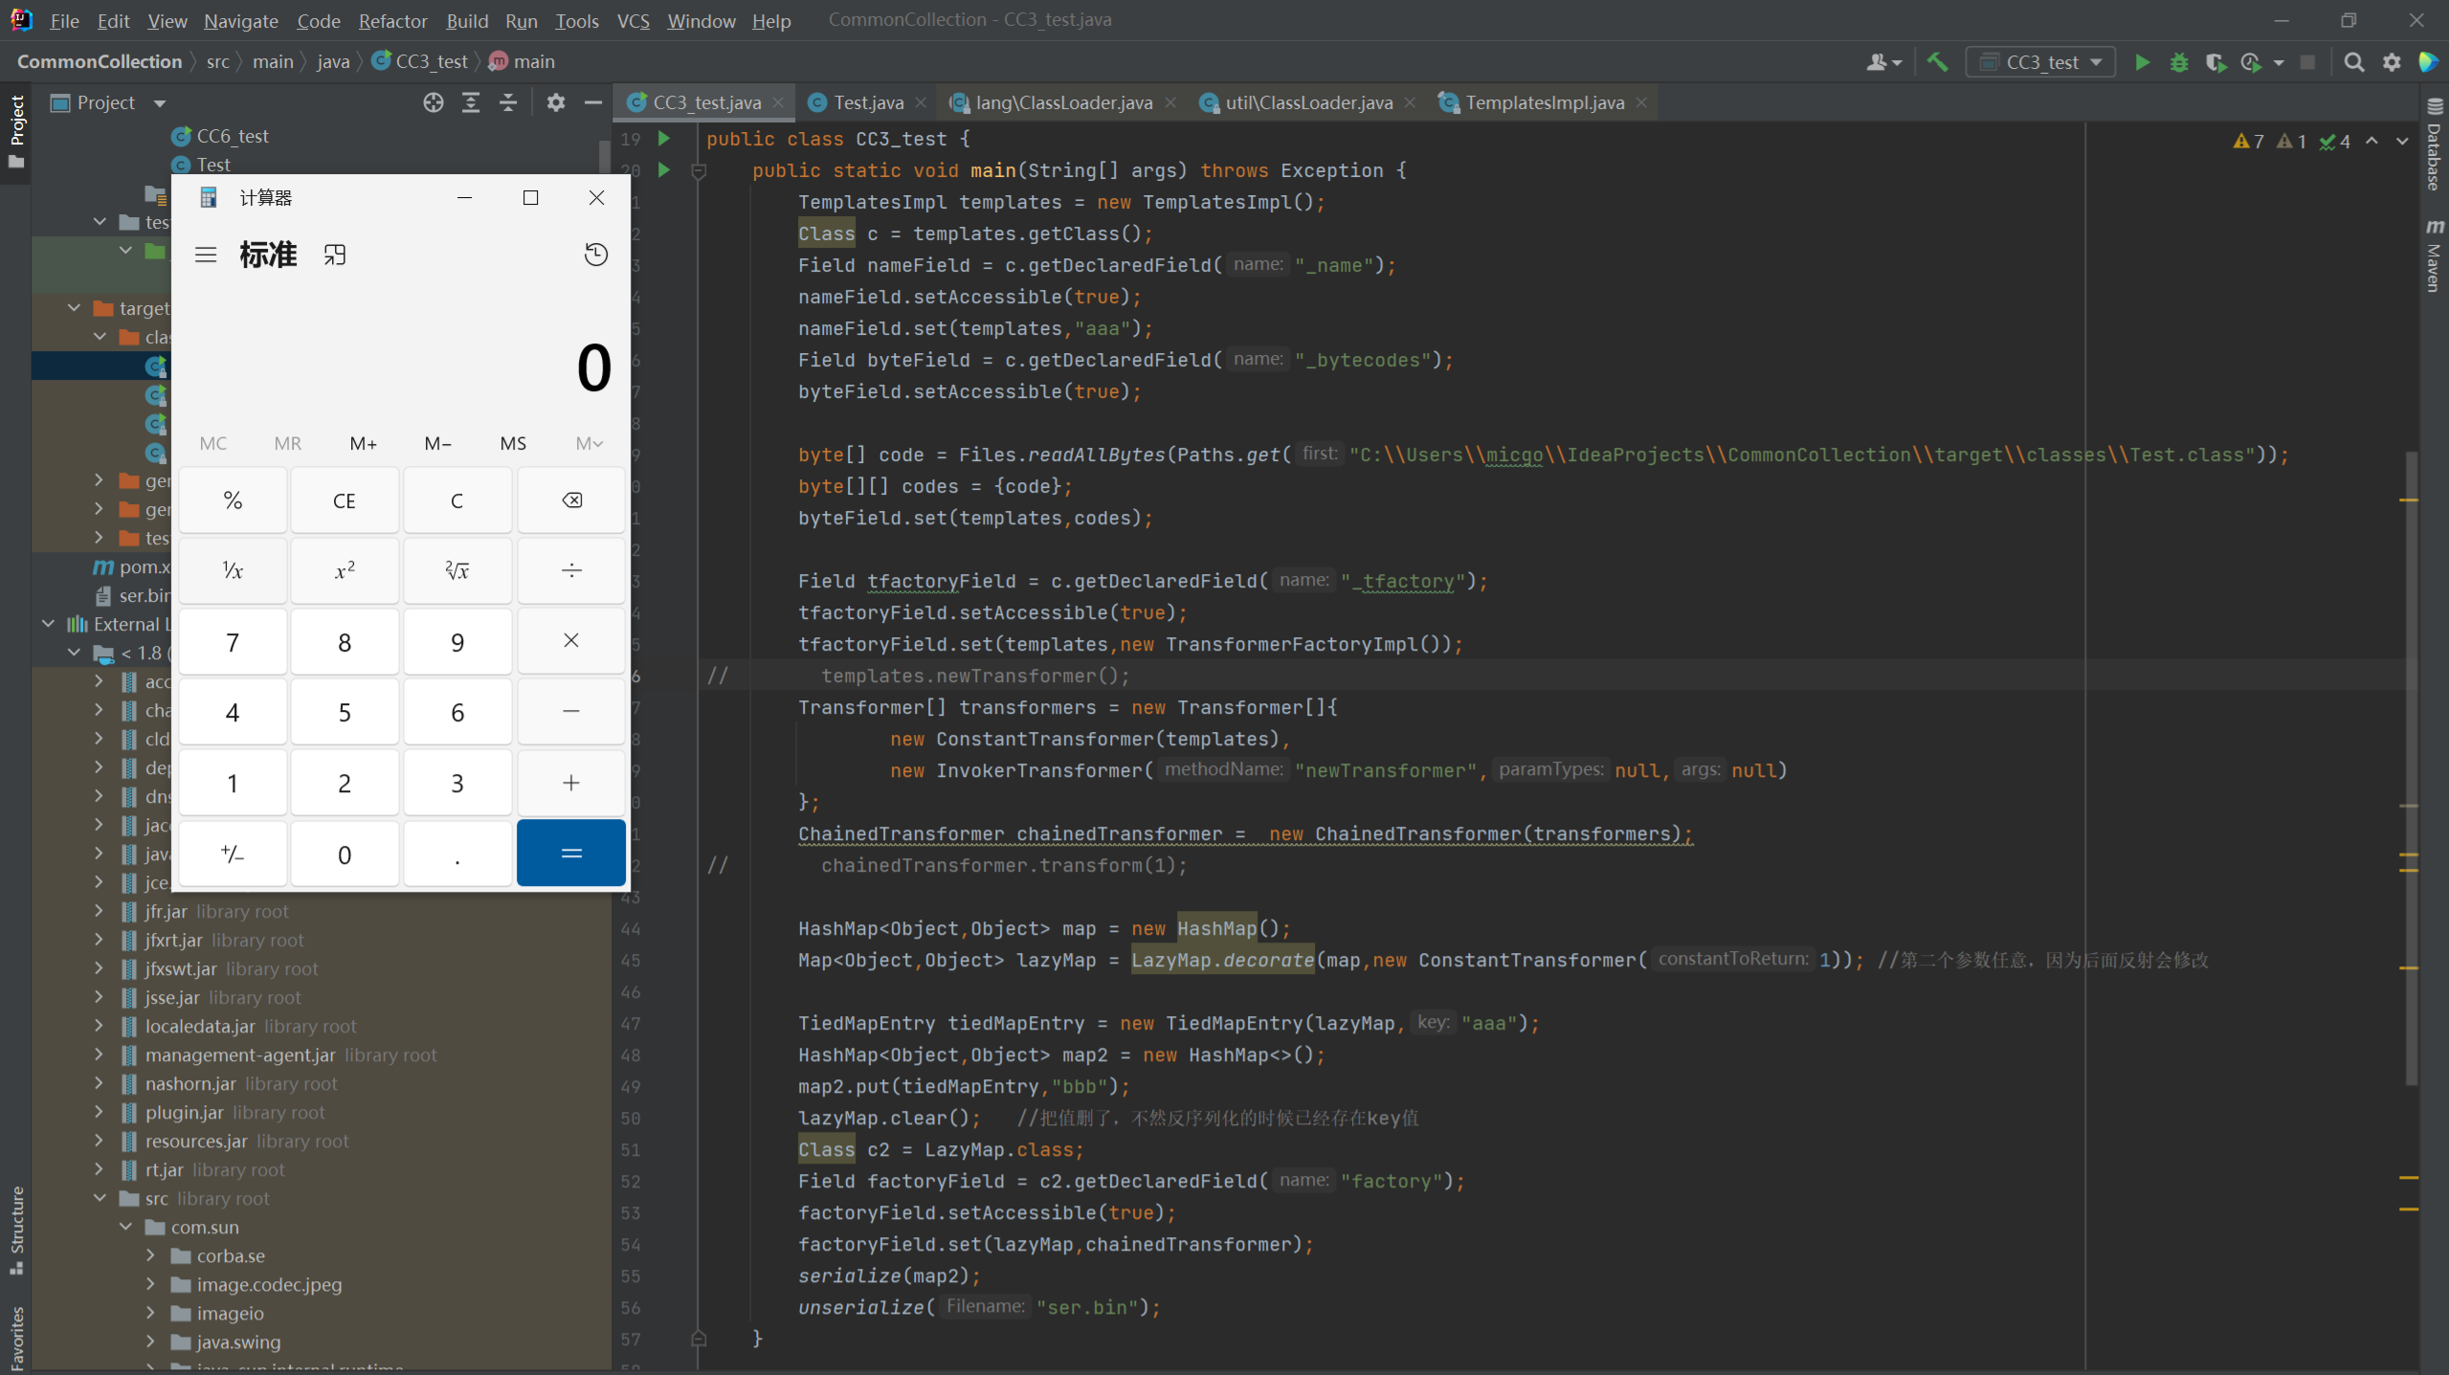Click the warnings count inspection widget

pyautogui.click(x=2248, y=141)
